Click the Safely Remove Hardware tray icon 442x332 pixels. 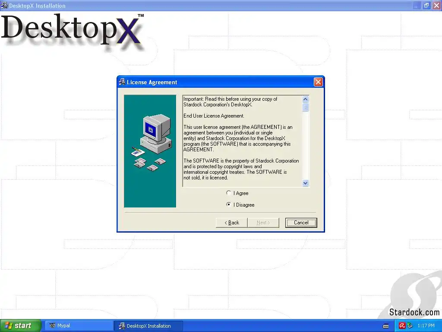click(x=410, y=326)
